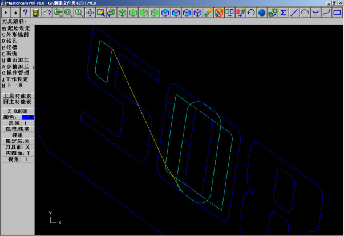Screen dimensions: 344x236
Task: Change 视角: T graphics view
Action: (x=18, y=159)
